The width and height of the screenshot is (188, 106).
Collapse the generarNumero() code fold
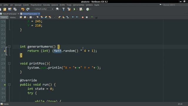coord(9,47)
